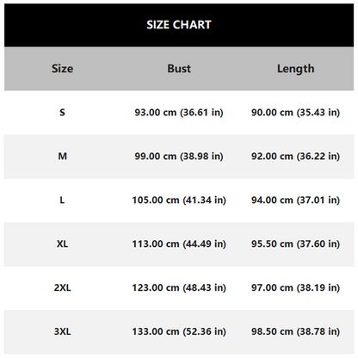Select bust value 93.00 cm (36.61 in)

(x=179, y=113)
